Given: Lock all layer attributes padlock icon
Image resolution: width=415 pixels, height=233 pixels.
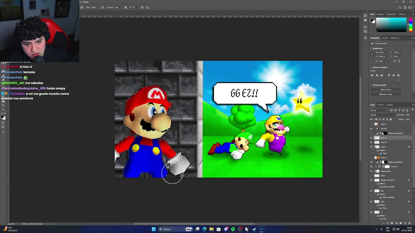Looking at the screenshot, I should pos(391,119).
